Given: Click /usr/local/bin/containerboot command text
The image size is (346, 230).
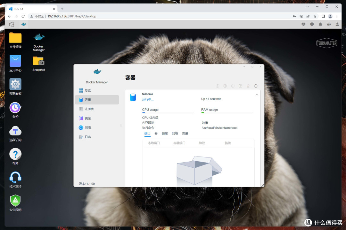Looking at the screenshot, I should (x=219, y=128).
